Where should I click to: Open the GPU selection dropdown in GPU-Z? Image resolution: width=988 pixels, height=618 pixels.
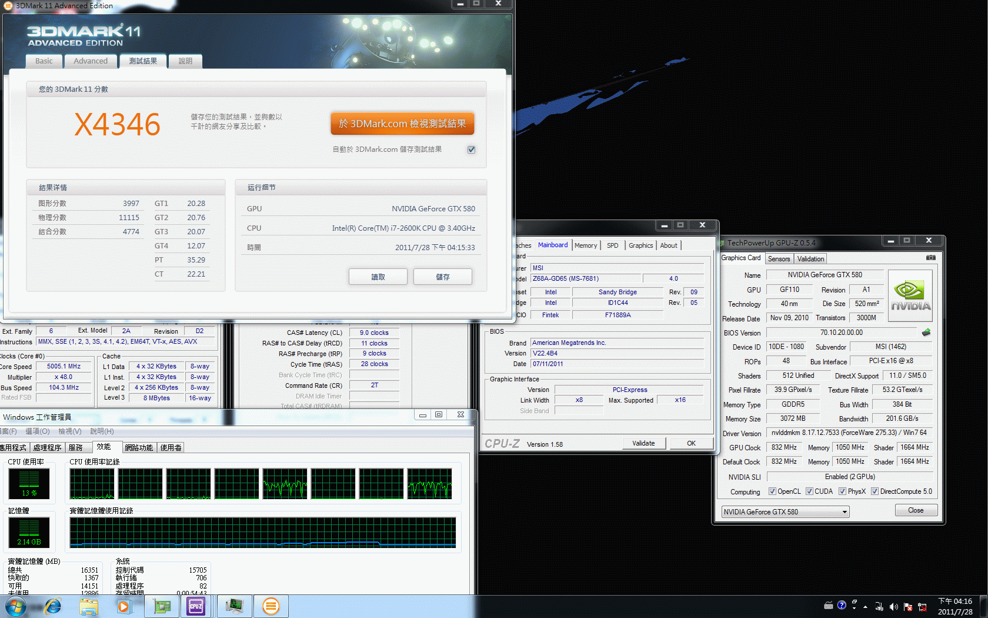pyautogui.click(x=786, y=512)
